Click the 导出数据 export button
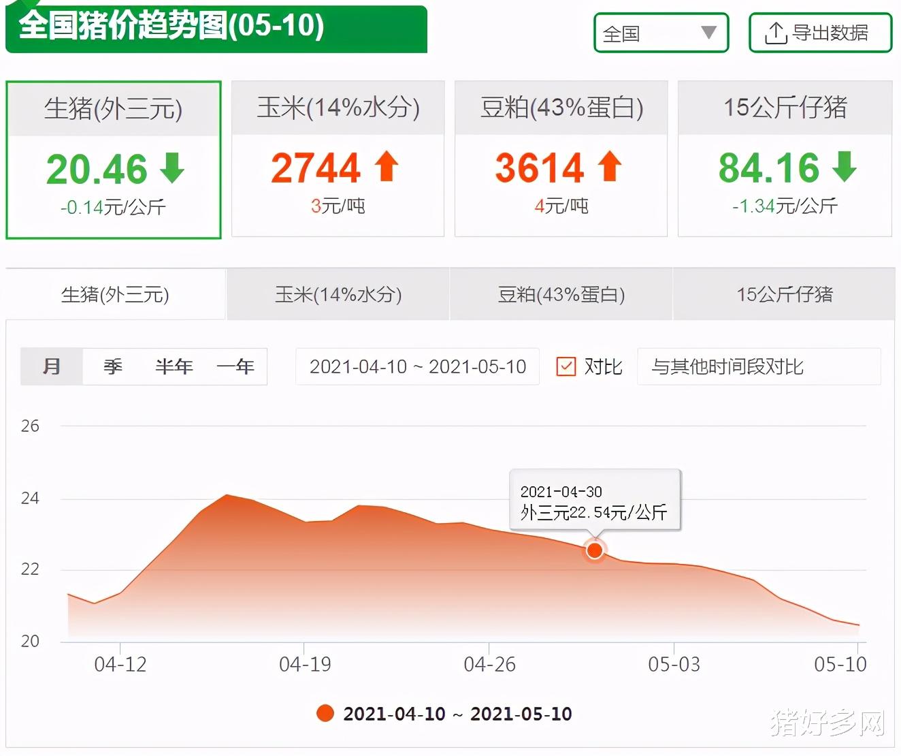Image resolution: width=901 pixels, height=756 pixels. [x=820, y=33]
